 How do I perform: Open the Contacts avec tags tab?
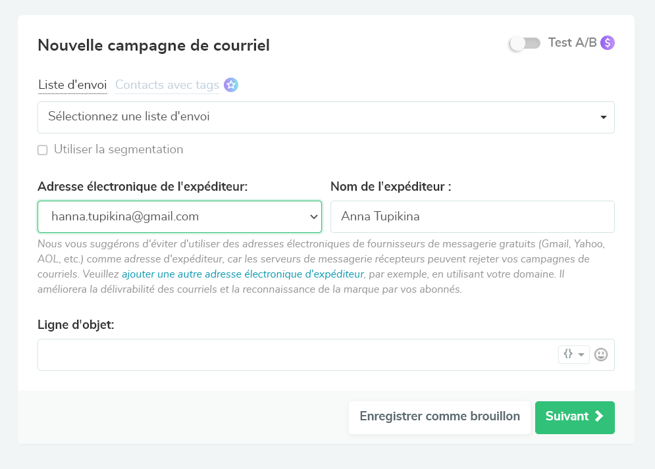[x=167, y=85]
